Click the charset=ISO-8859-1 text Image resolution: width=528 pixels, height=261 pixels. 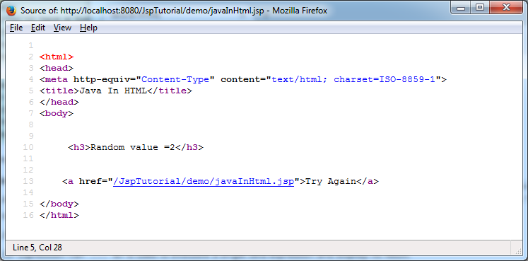(x=385, y=79)
